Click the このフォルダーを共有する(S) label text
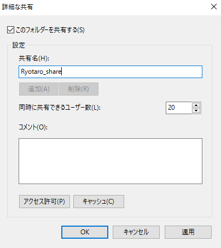Viewport: 221px width, 248px height. pos(50,30)
